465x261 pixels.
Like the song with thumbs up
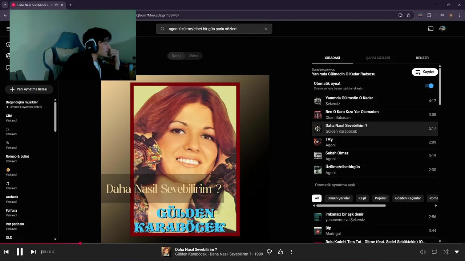click(280, 252)
